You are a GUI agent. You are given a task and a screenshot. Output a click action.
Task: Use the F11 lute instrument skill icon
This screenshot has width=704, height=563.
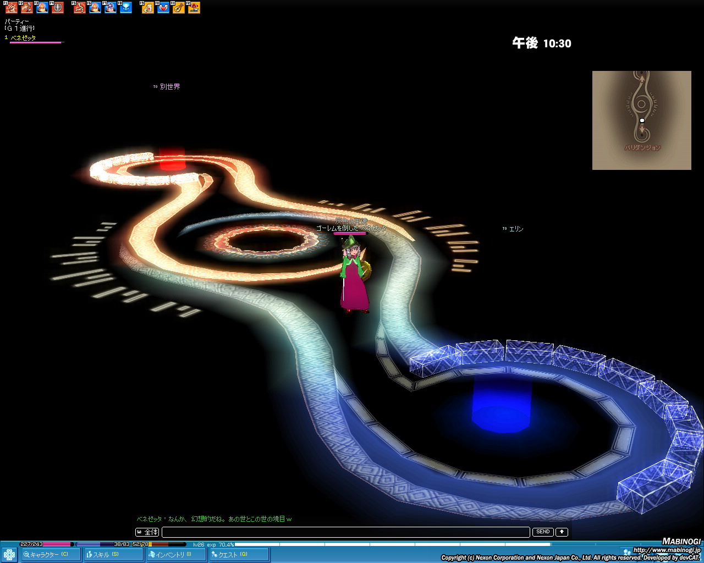[179, 8]
